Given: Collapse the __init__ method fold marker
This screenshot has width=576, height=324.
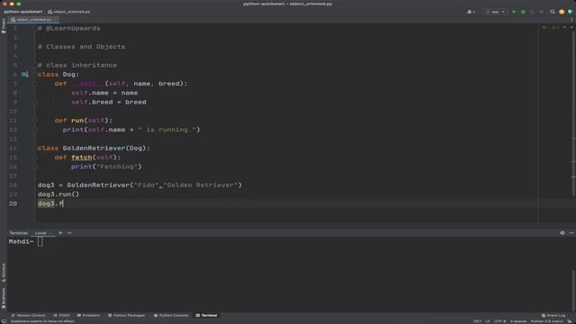Looking at the screenshot, I should point(35,84).
